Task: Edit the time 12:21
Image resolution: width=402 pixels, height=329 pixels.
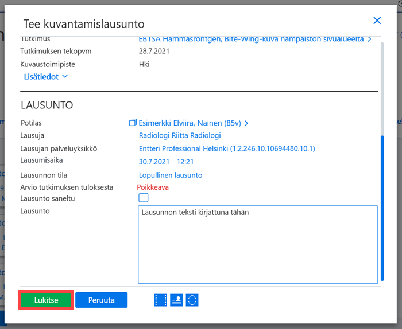Action: click(185, 162)
